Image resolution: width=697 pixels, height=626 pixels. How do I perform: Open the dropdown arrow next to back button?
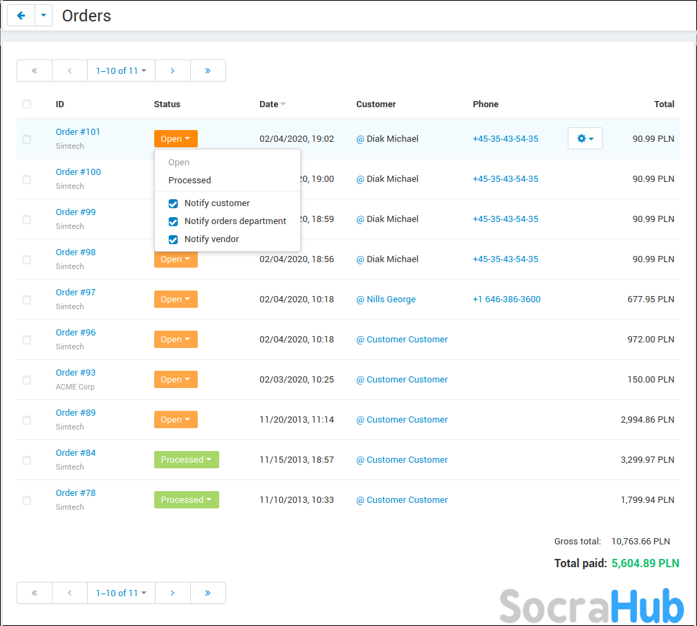[x=44, y=15]
